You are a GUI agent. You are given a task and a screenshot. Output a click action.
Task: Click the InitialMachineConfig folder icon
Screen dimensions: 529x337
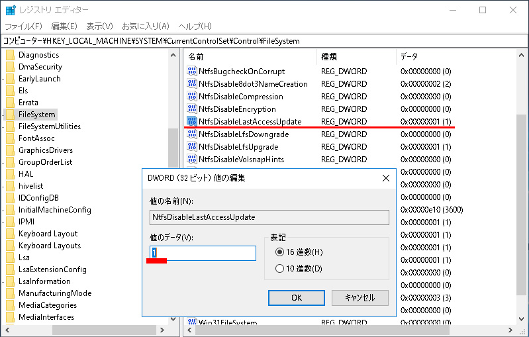tap(10, 210)
